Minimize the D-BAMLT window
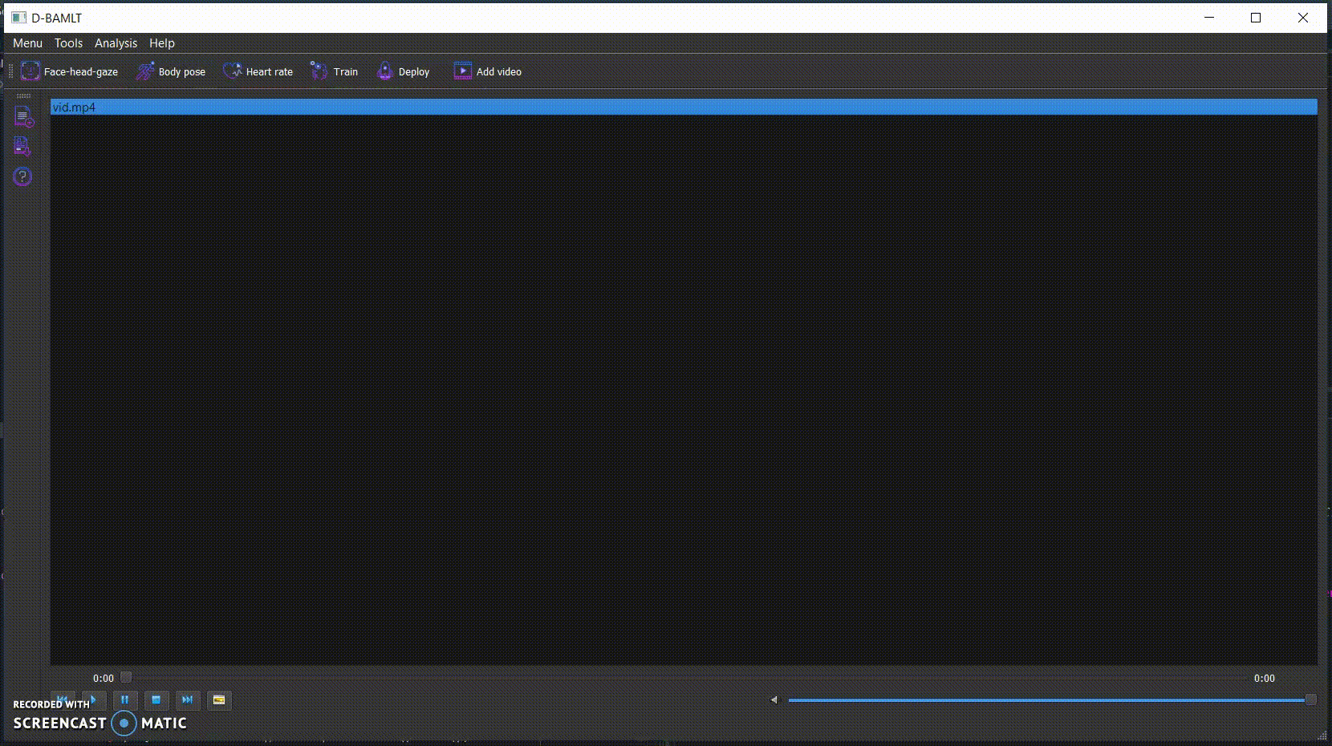This screenshot has height=746, width=1332. (x=1210, y=18)
